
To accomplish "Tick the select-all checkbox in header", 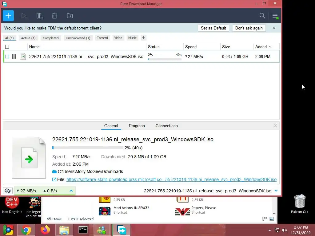I will tap(7, 47).
